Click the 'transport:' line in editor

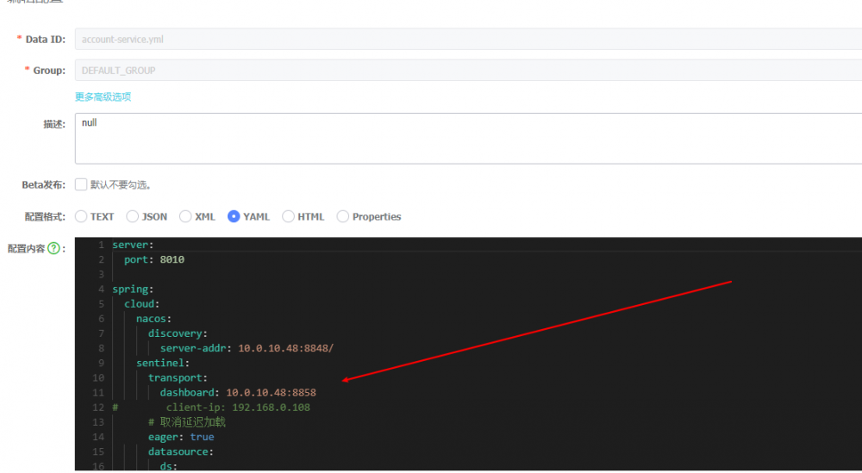point(178,378)
